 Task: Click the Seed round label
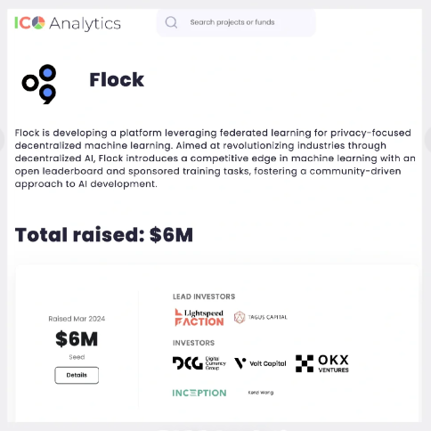[77, 357]
